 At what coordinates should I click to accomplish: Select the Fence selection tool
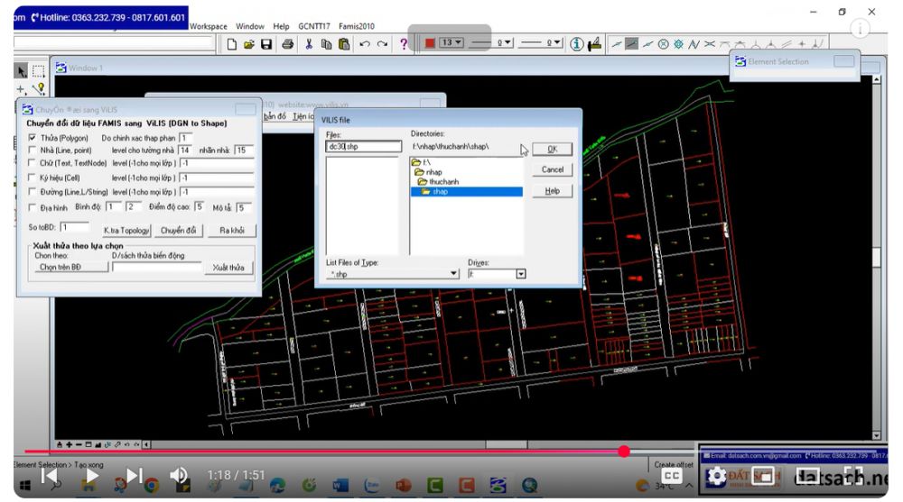(38, 70)
